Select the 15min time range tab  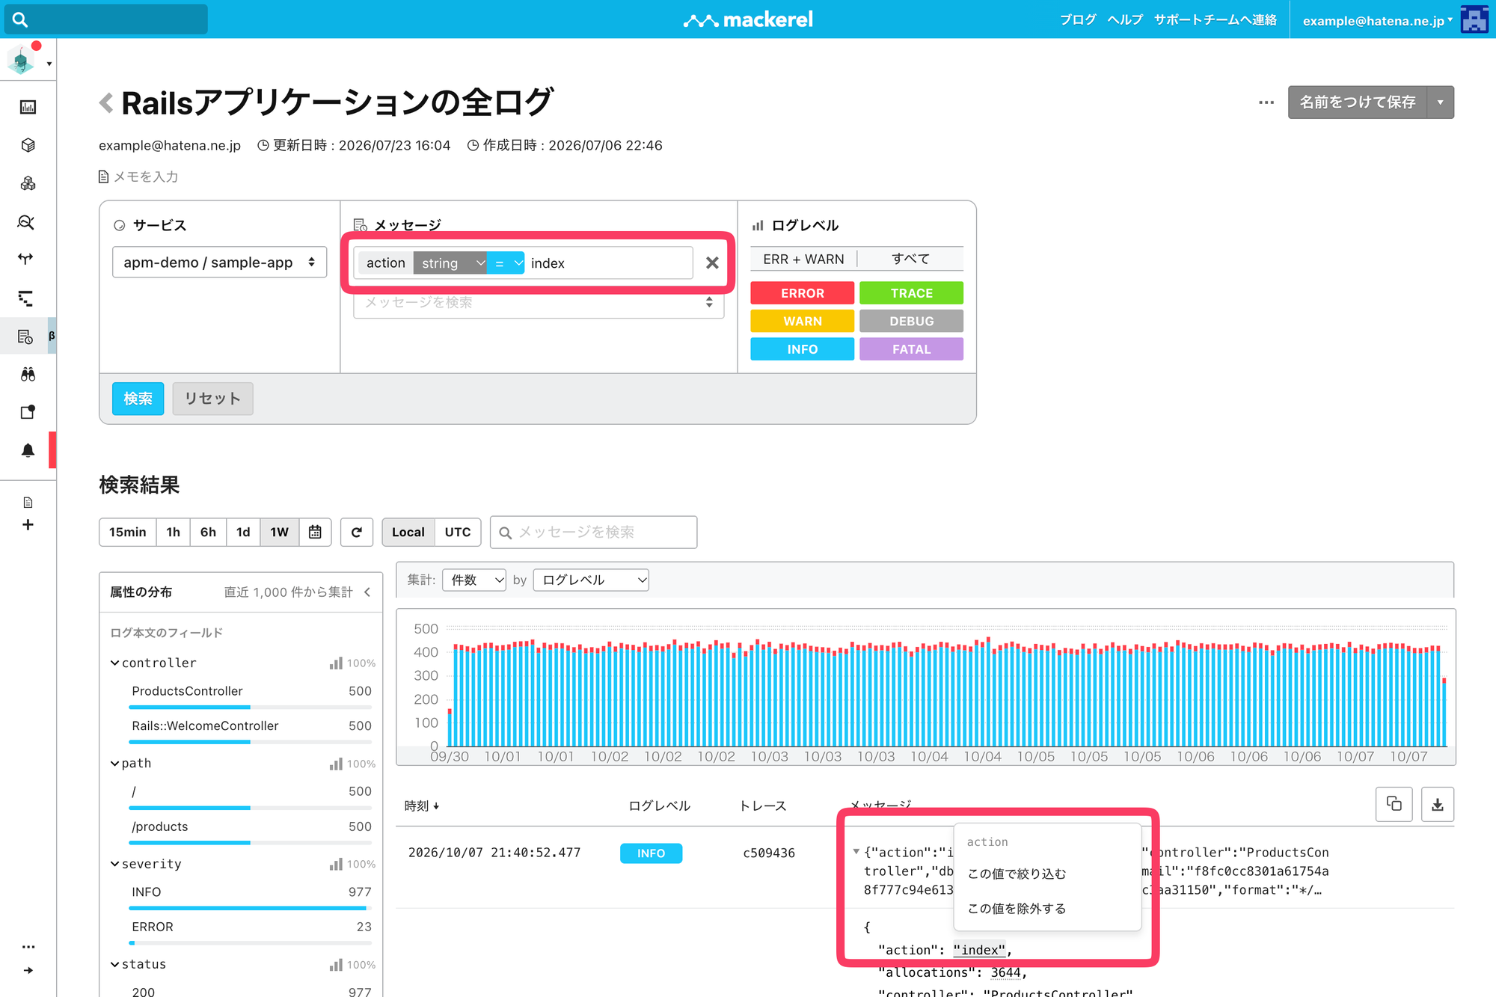128,532
